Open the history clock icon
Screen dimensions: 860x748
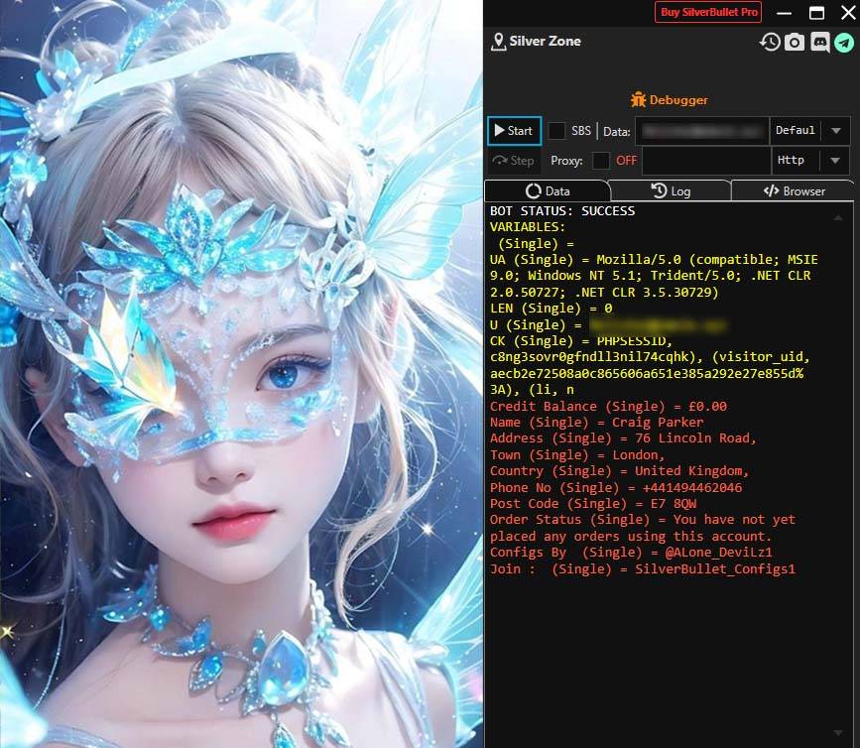770,43
